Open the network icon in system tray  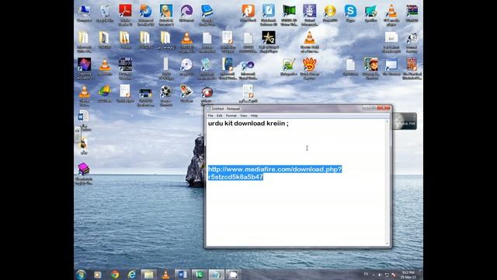click(387, 275)
